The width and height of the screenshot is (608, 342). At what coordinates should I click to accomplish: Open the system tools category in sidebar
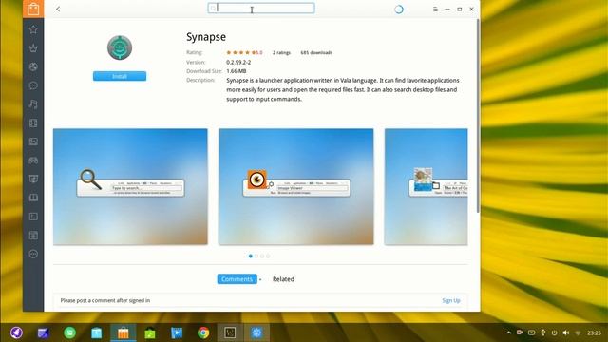point(33,235)
